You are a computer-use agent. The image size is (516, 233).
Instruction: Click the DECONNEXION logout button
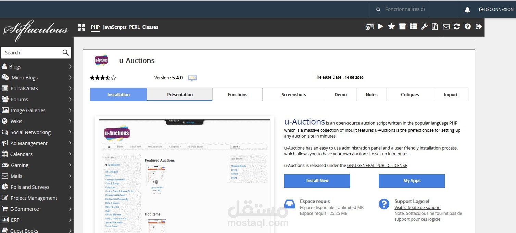[496, 10]
